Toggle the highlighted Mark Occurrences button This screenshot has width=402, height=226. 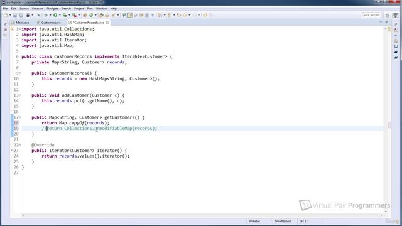coord(130,15)
